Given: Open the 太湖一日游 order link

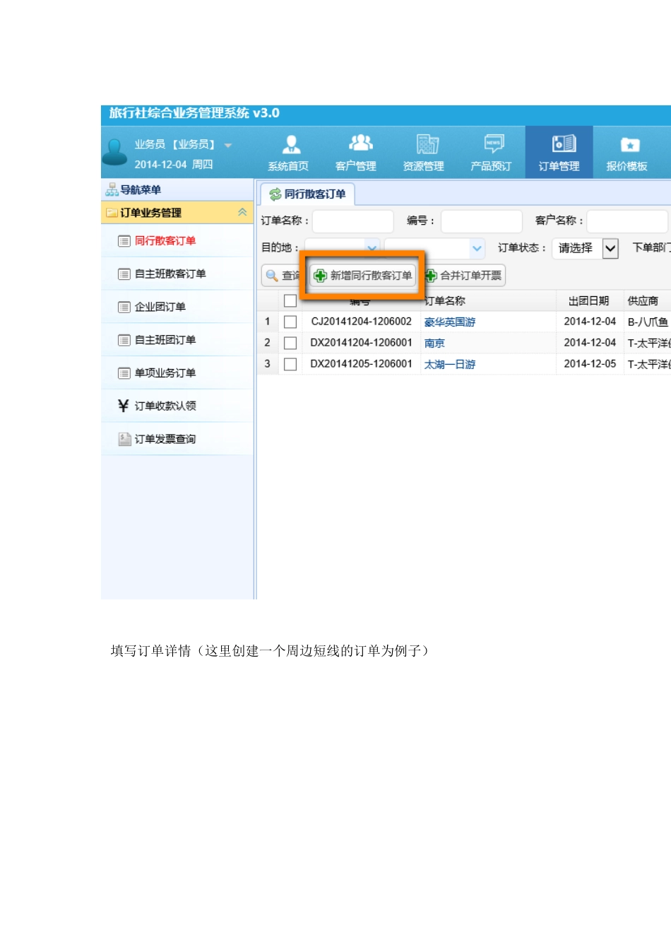Looking at the screenshot, I should point(450,365).
